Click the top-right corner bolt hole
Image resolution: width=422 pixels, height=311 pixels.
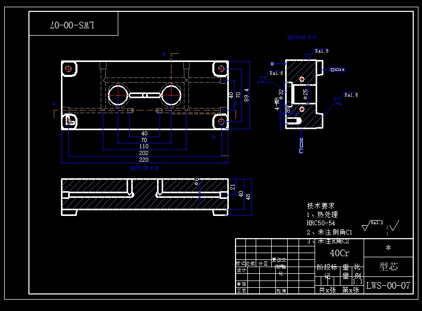coord(221,69)
